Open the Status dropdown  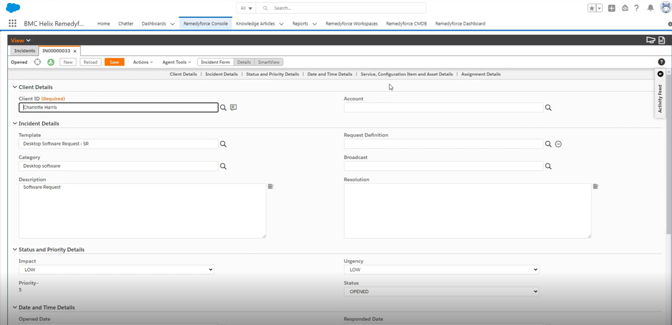coord(441,292)
